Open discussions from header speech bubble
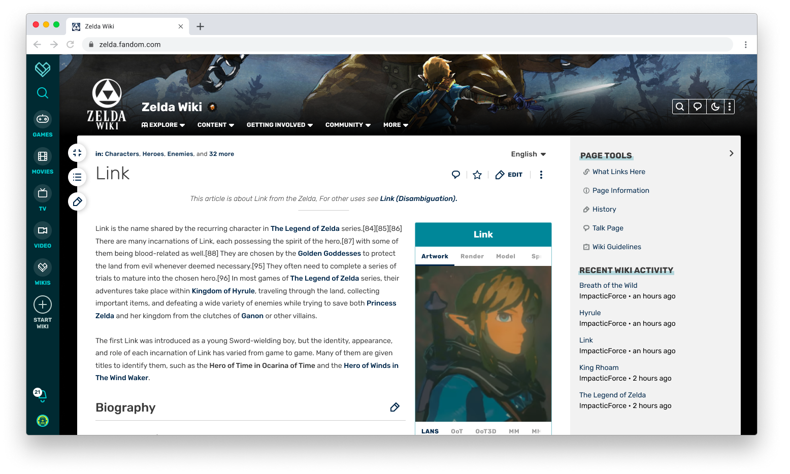The image size is (790, 474). click(698, 107)
